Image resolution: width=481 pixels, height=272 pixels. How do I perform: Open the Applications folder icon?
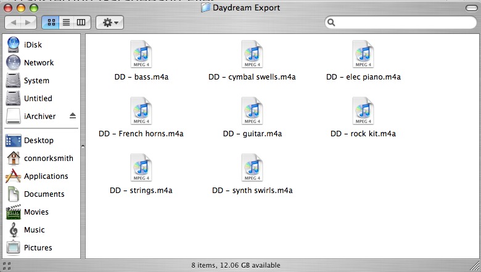[13, 176]
